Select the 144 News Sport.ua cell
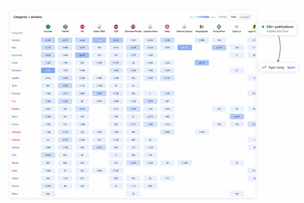304x203 pixels. [237, 194]
